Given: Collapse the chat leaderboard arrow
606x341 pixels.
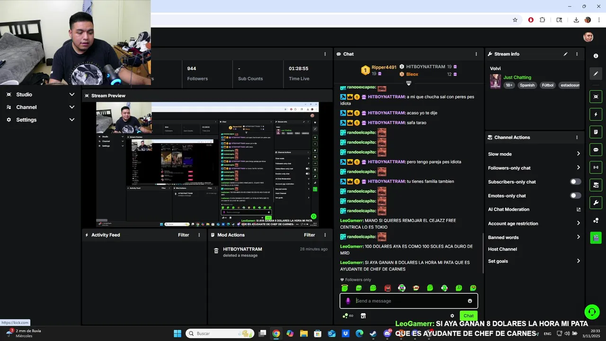Looking at the screenshot, I should point(409,83).
